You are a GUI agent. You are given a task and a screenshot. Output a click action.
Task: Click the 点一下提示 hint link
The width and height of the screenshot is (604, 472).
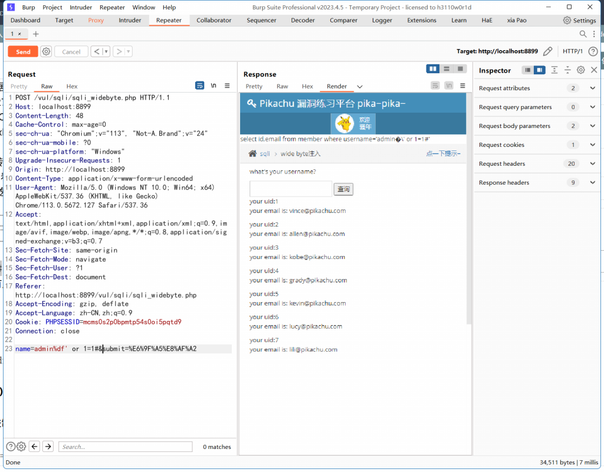[443, 153]
